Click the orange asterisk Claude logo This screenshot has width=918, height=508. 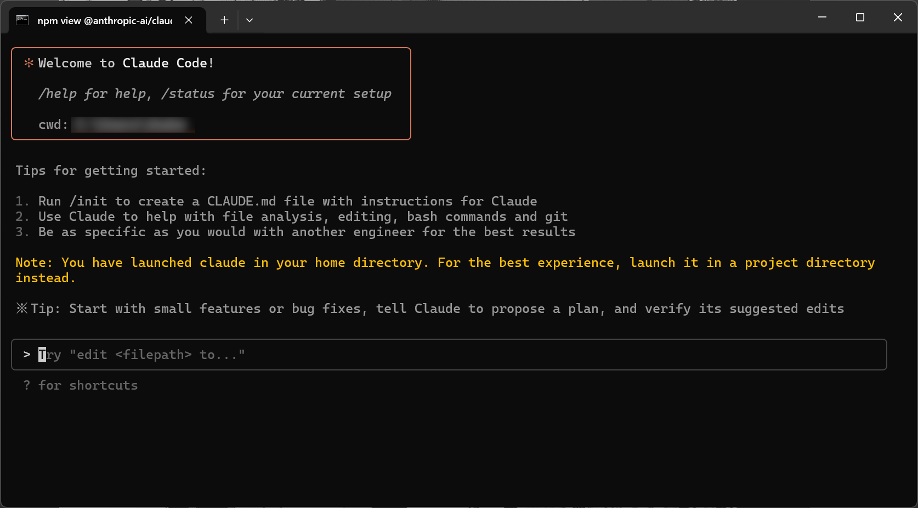pyautogui.click(x=29, y=63)
